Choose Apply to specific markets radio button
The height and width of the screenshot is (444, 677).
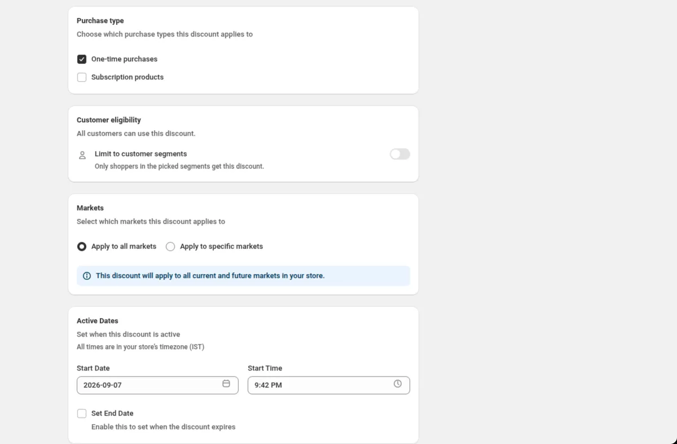click(170, 247)
